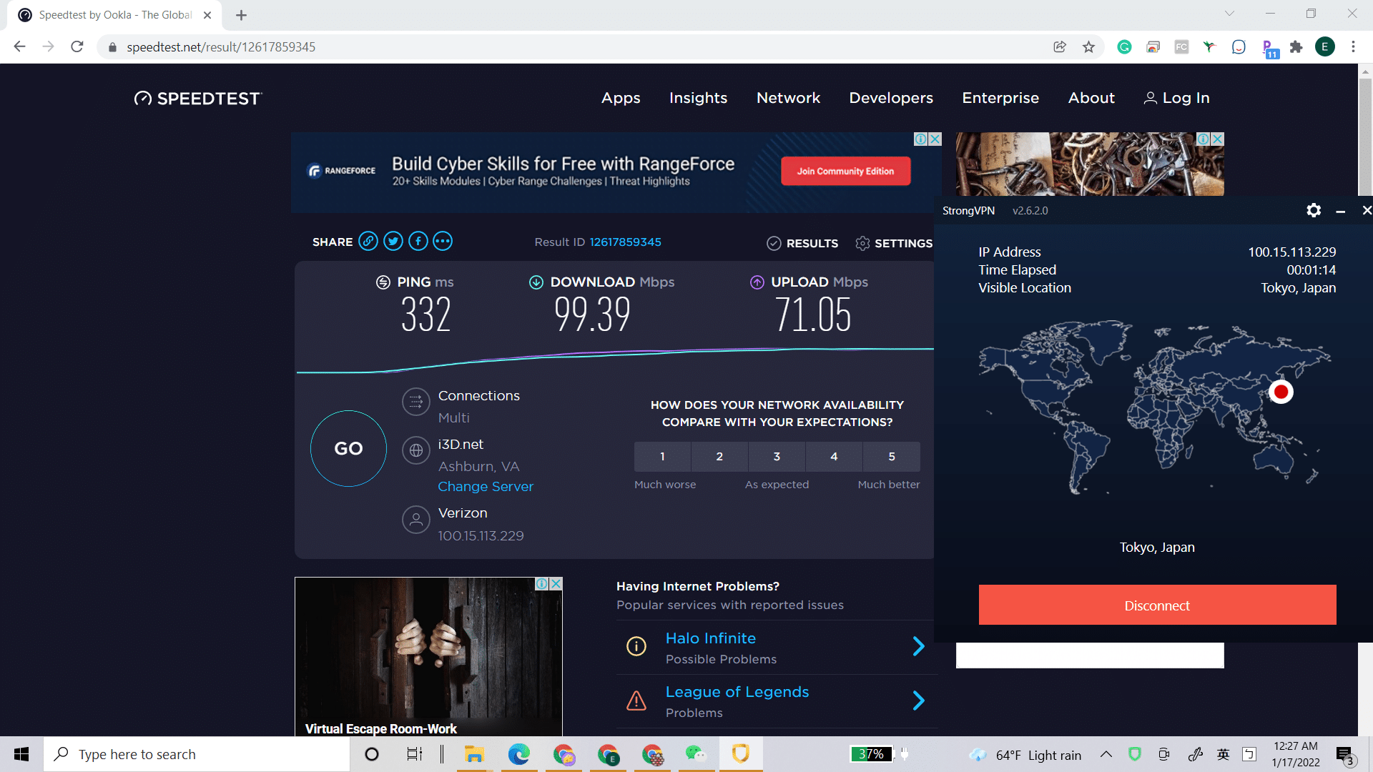
Task: Open the Insights menu item
Action: (x=698, y=98)
